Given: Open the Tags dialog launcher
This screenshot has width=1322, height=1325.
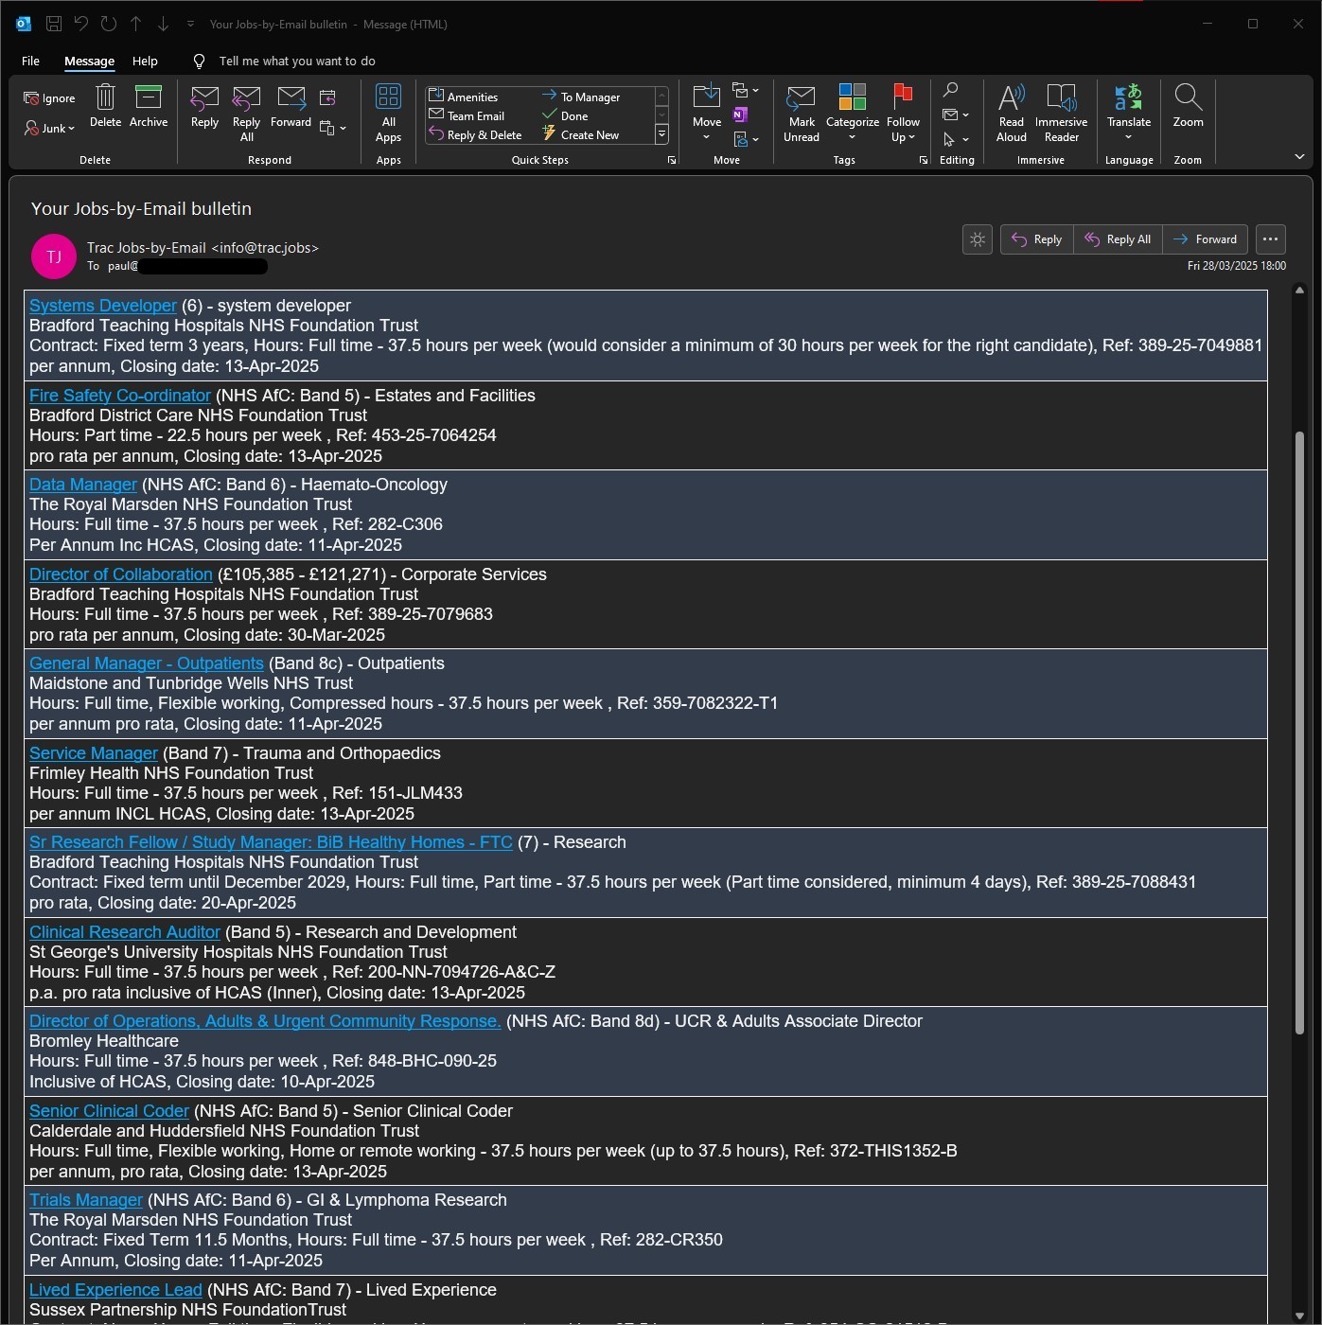Looking at the screenshot, I should (x=924, y=161).
